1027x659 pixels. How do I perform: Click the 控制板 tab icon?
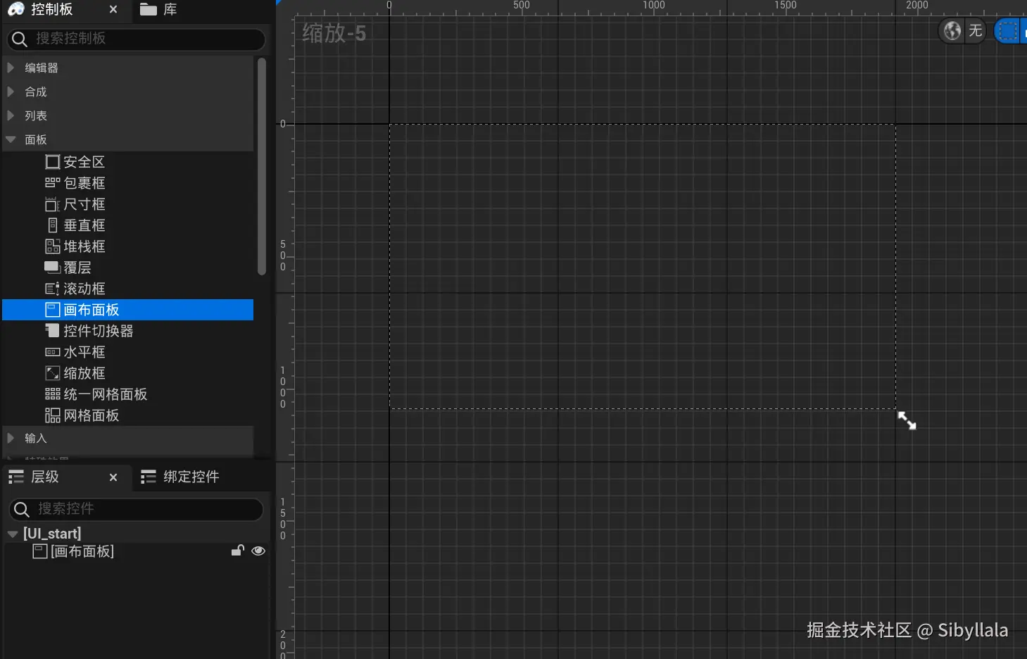point(16,9)
